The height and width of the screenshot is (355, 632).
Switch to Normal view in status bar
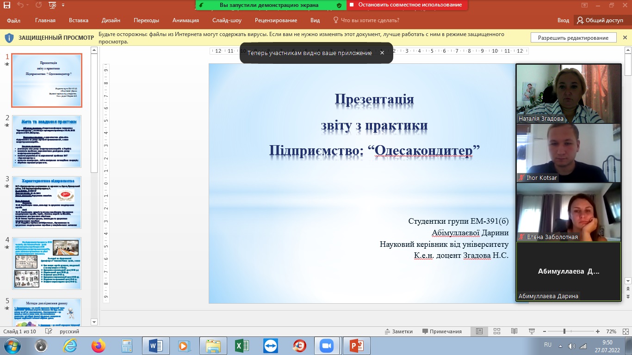click(479, 331)
